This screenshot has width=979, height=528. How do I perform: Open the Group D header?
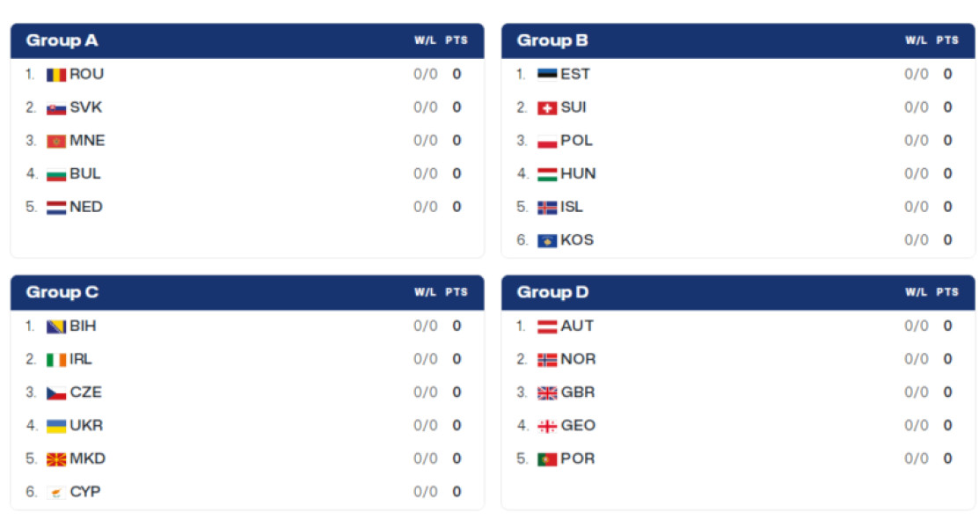738,292
